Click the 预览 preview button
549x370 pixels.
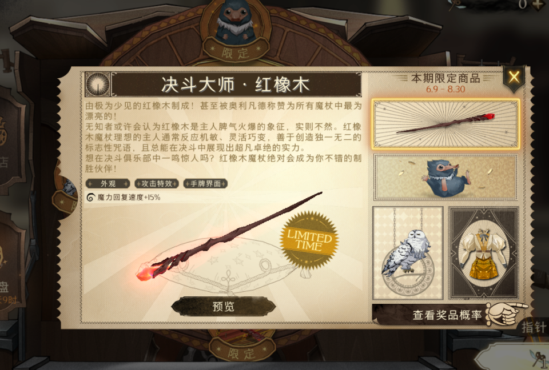pyautogui.click(x=224, y=307)
